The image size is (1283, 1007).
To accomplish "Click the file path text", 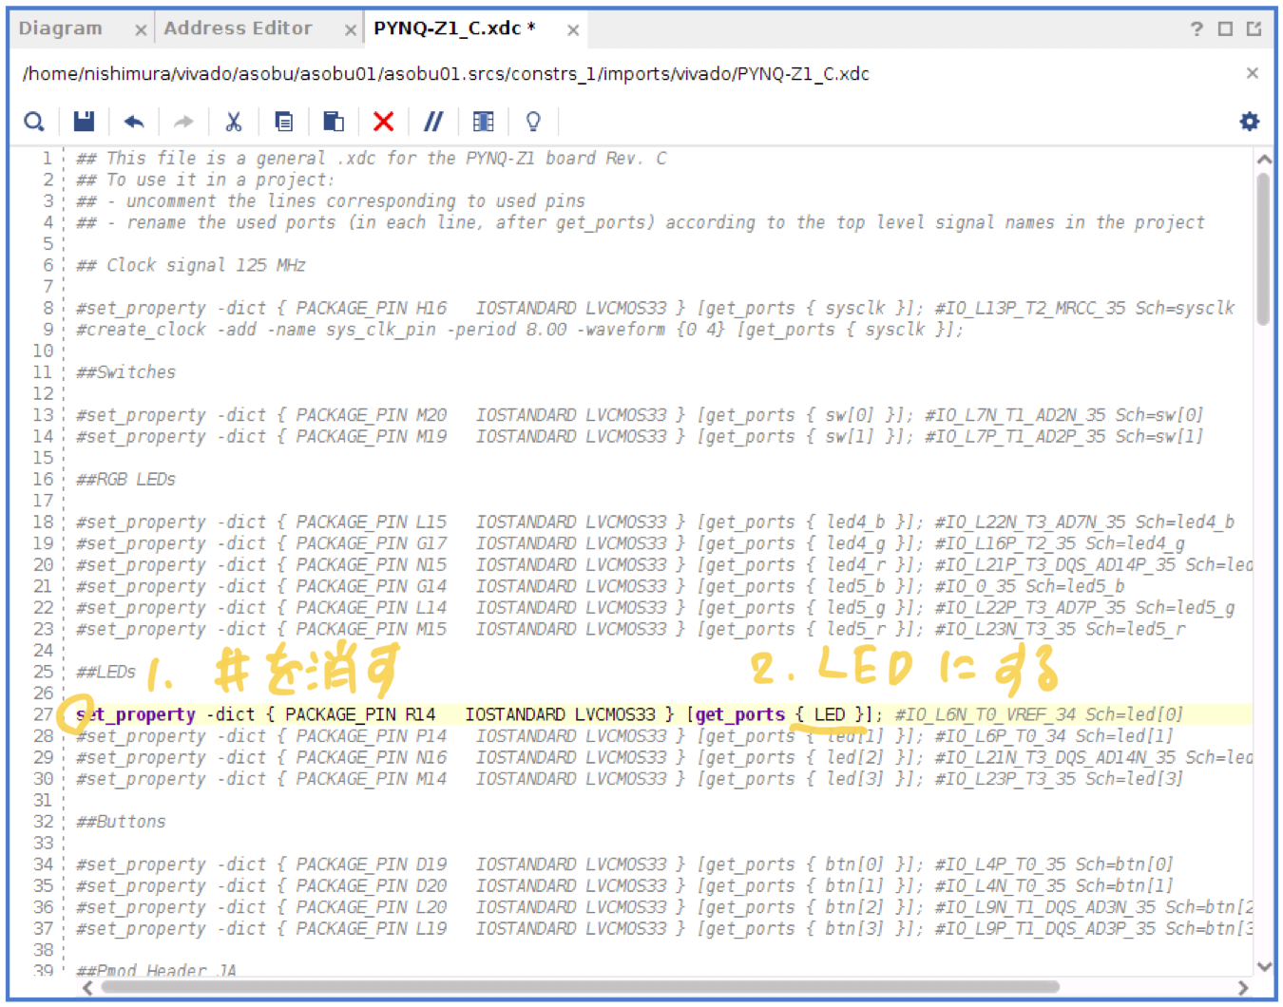I will [x=446, y=74].
